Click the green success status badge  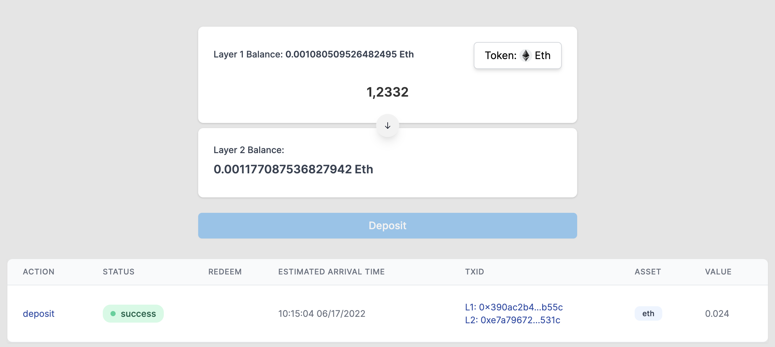click(133, 314)
